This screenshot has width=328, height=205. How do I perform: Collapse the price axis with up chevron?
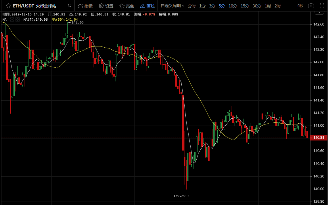coord(319,13)
